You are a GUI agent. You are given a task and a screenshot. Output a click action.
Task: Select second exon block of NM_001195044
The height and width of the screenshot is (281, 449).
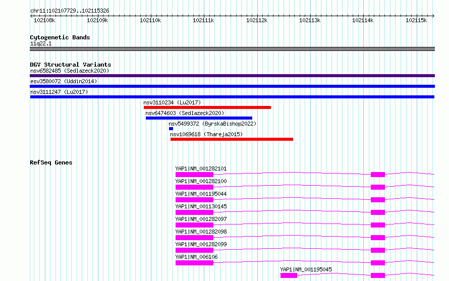click(x=378, y=200)
